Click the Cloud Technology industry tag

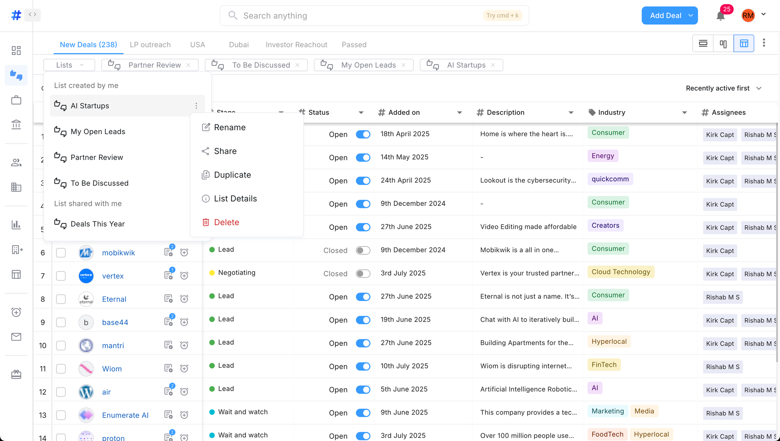pos(621,272)
